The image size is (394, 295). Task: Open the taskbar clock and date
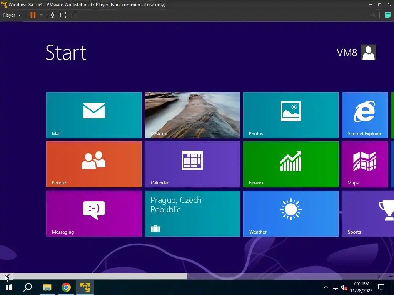[x=361, y=287]
